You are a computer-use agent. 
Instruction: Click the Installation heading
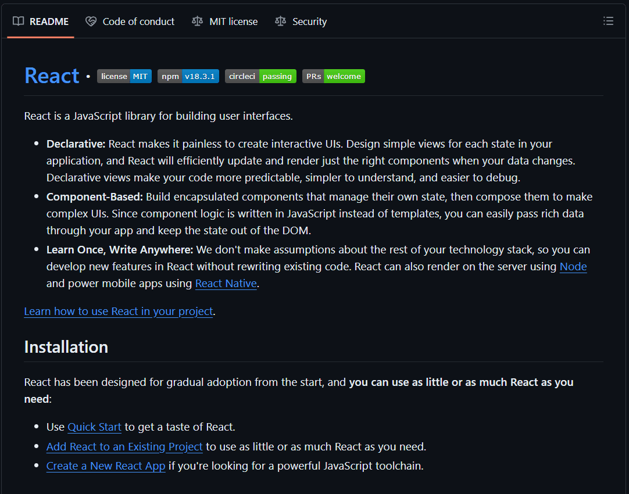[66, 347]
